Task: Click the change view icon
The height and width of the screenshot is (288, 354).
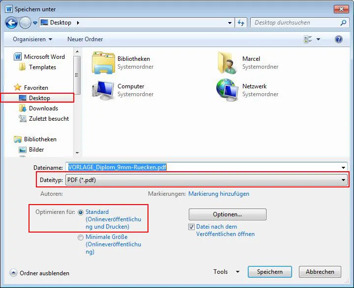Action: (308, 39)
